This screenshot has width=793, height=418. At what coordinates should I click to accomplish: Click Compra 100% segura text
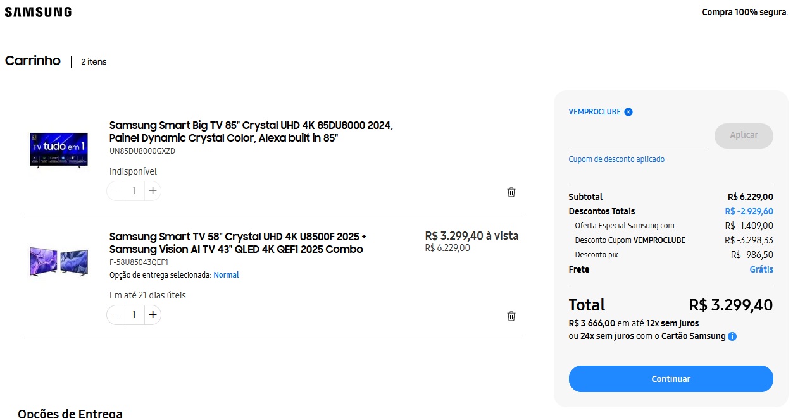(745, 11)
